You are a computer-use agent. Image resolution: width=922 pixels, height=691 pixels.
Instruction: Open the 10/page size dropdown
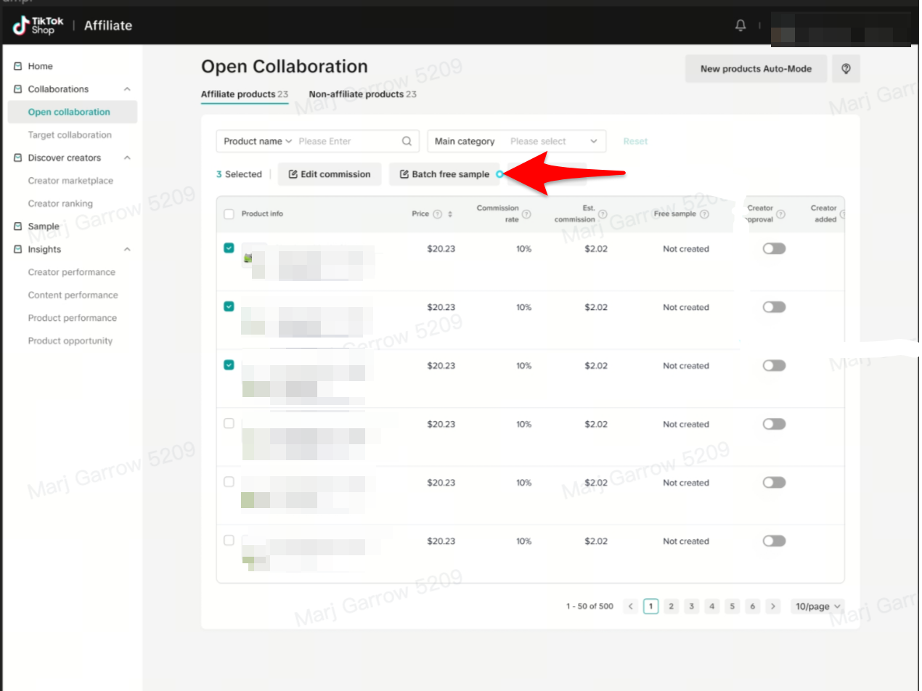(817, 606)
